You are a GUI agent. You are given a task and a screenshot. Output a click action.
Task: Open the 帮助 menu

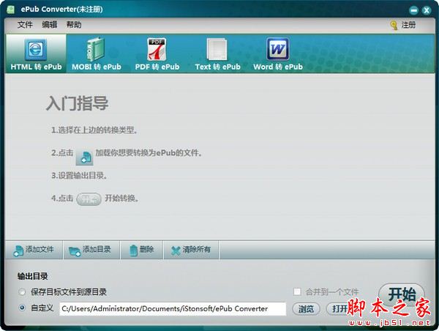coord(74,25)
